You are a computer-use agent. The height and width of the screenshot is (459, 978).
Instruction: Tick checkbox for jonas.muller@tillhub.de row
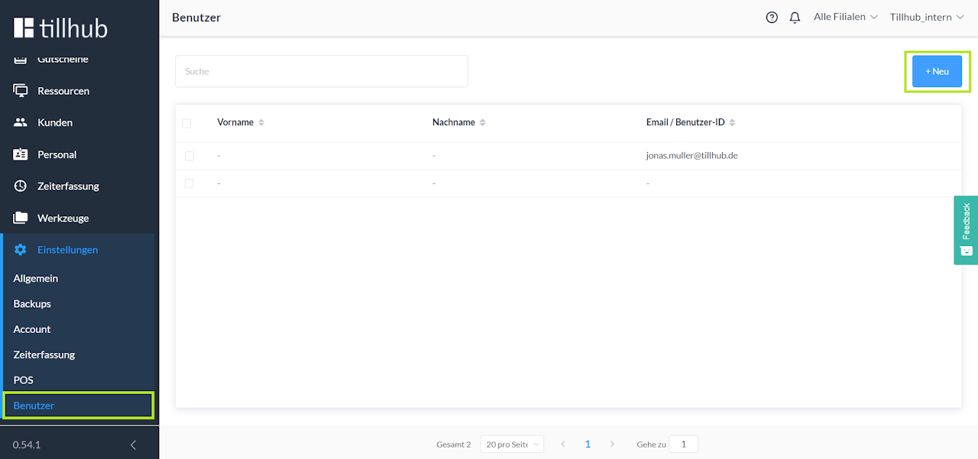tap(189, 156)
